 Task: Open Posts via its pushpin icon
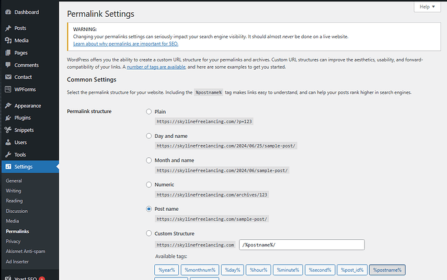(x=7, y=28)
